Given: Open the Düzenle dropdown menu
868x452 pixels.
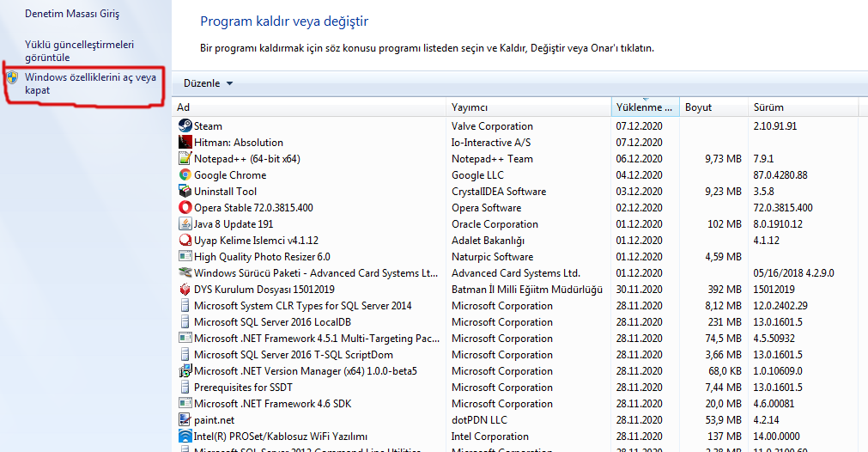Looking at the screenshot, I should click(208, 83).
